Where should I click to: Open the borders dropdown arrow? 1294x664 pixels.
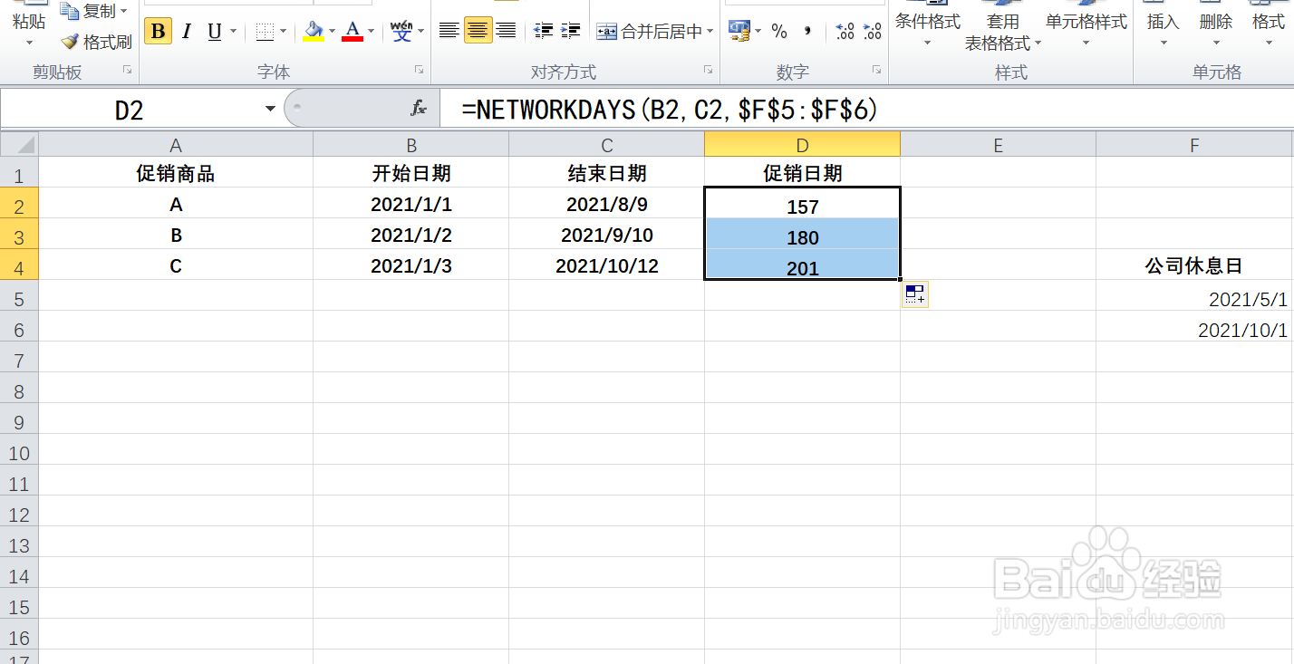pos(283,32)
